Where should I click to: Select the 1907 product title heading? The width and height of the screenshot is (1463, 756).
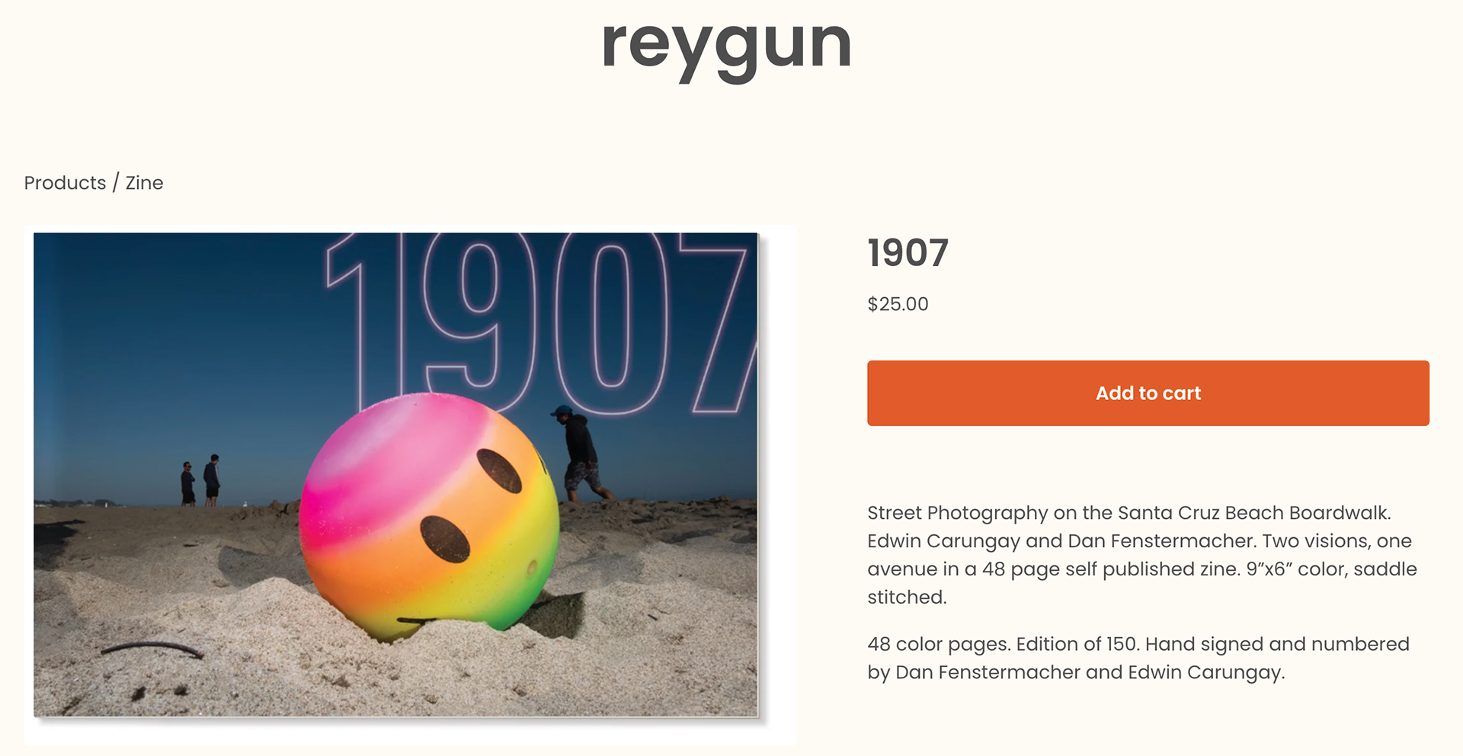pos(908,253)
